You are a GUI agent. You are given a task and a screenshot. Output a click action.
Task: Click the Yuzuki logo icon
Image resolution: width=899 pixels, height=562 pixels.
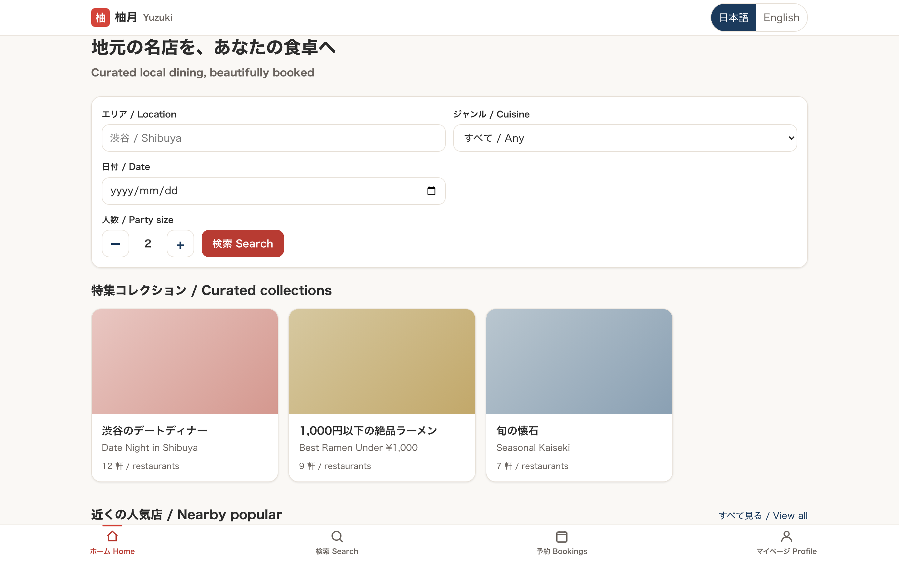point(100,17)
